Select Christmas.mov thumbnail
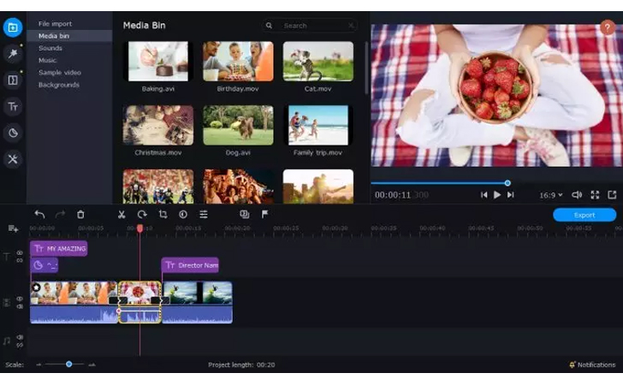Viewport: 623px width, 385px height. (x=158, y=125)
